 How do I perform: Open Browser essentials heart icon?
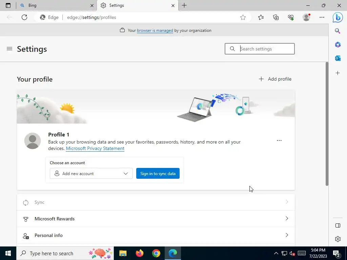291,17
